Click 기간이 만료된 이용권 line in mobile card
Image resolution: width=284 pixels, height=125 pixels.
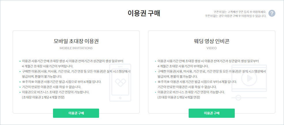tap(53, 87)
